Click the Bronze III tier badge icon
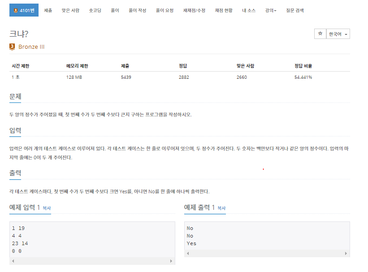Screen dimensions: 368x272 (x=12, y=47)
